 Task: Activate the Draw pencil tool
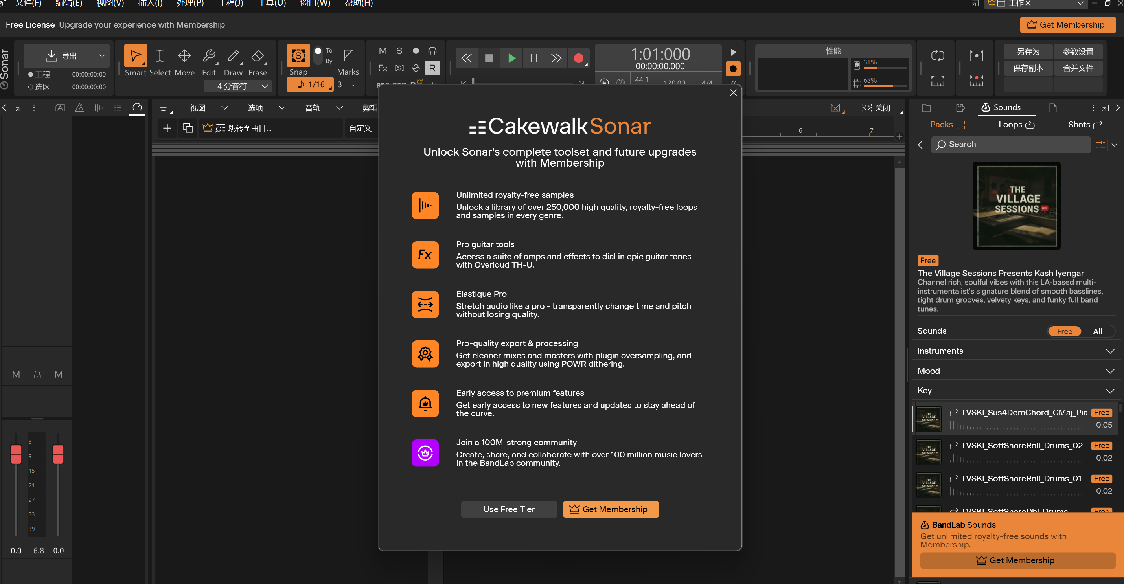[234, 56]
